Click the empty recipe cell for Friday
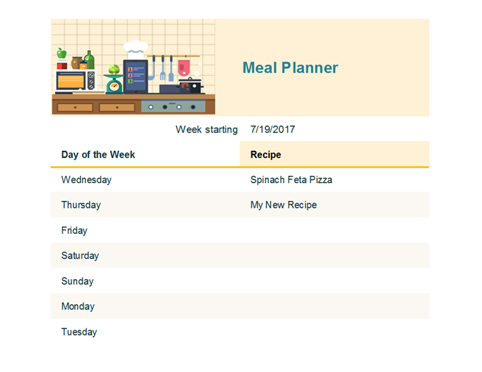 [x=334, y=230]
